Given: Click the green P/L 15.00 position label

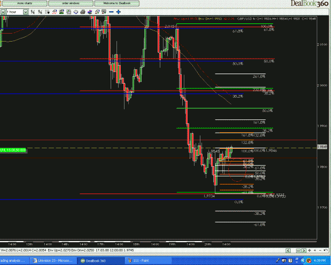Looking at the screenshot, I should (13, 150).
